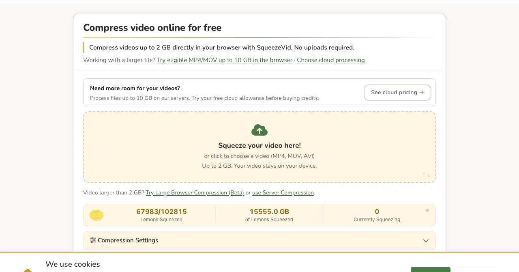
Task: Follow the Choose cloud processing link
Action: click(331, 60)
